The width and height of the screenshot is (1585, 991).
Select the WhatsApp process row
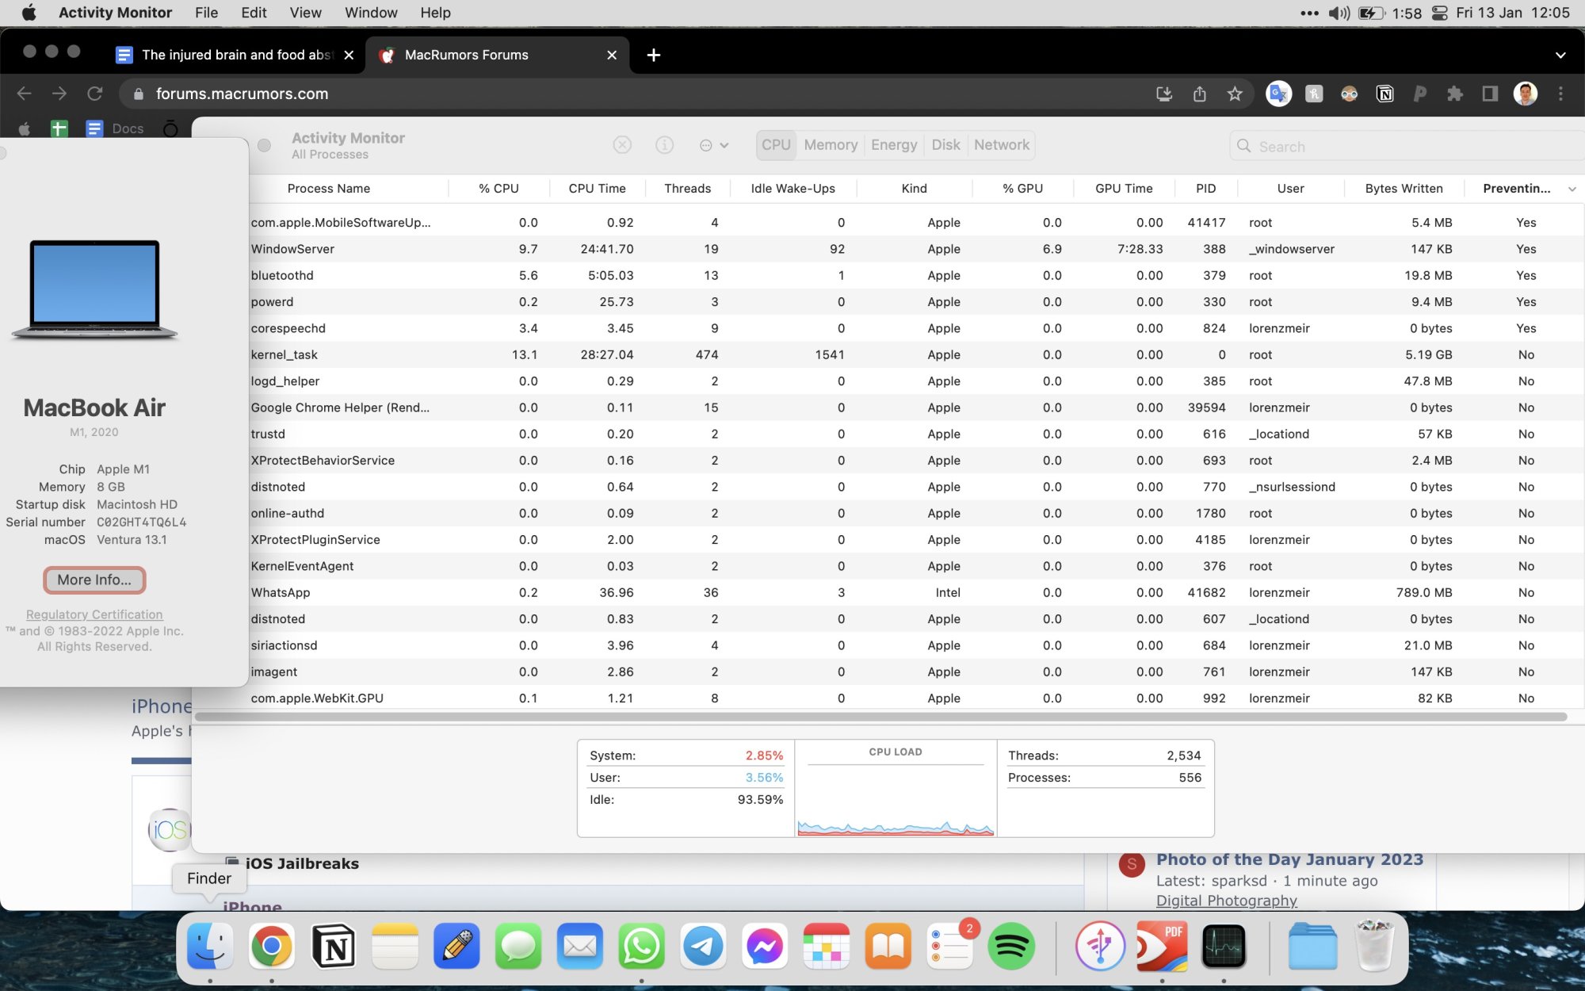916,592
